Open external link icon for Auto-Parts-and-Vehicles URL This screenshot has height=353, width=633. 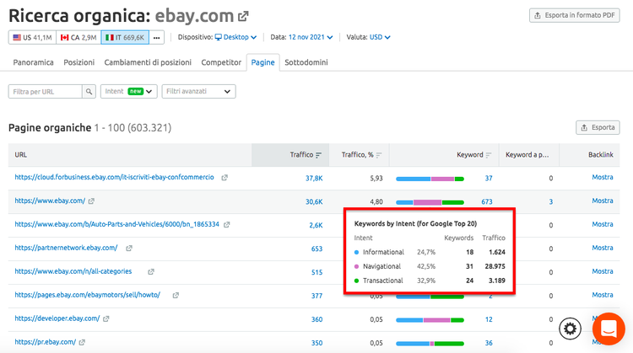pyautogui.click(x=227, y=224)
